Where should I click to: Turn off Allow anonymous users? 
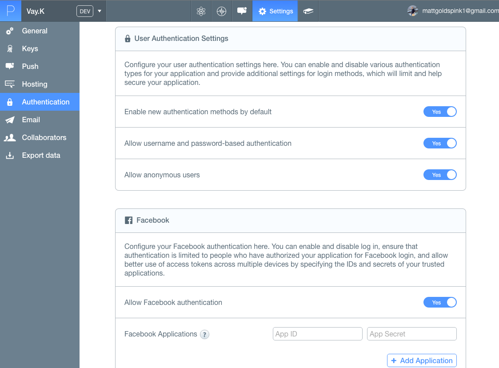(439, 175)
